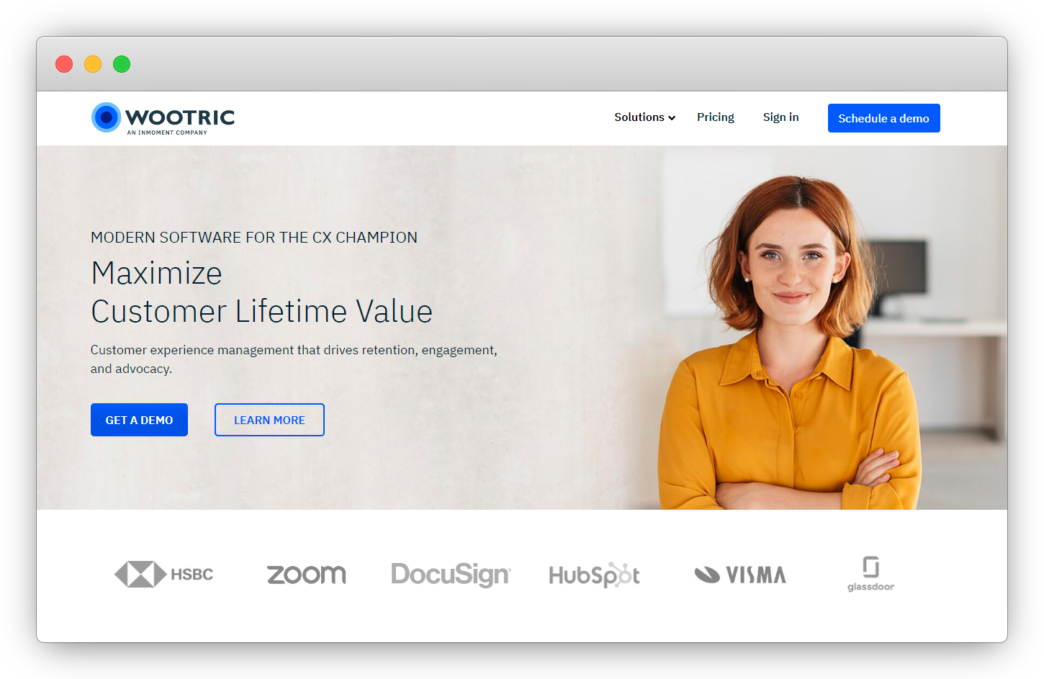Select the CX Champion headline text
Image resolution: width=1044 pixels, height=679 pixels.
coord(253,237)
